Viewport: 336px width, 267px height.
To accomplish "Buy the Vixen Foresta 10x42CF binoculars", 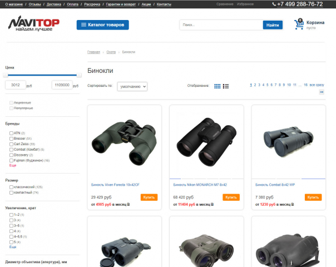I will [149, 197].
